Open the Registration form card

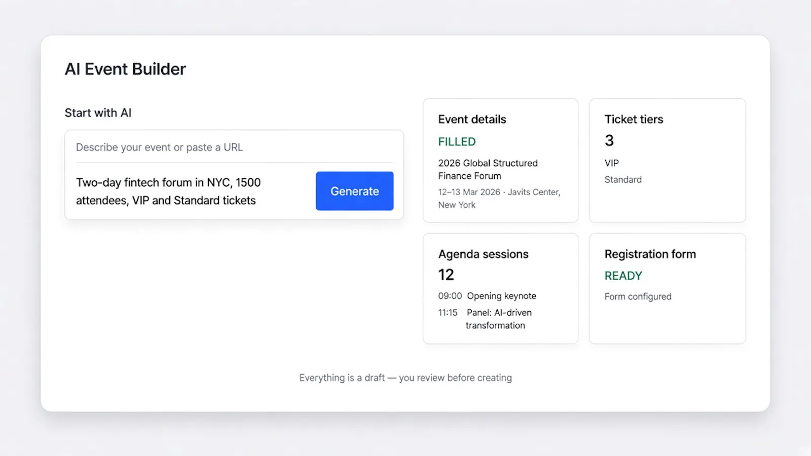668,289
